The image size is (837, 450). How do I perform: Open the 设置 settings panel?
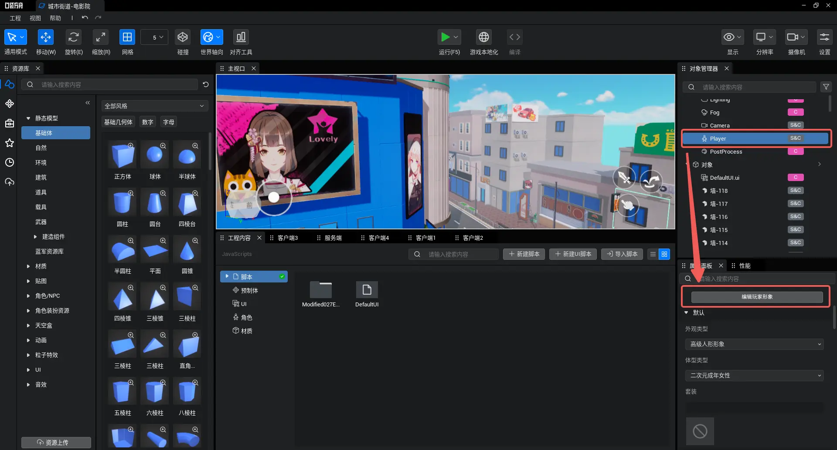pyautogui.click(x=824, y=37)
